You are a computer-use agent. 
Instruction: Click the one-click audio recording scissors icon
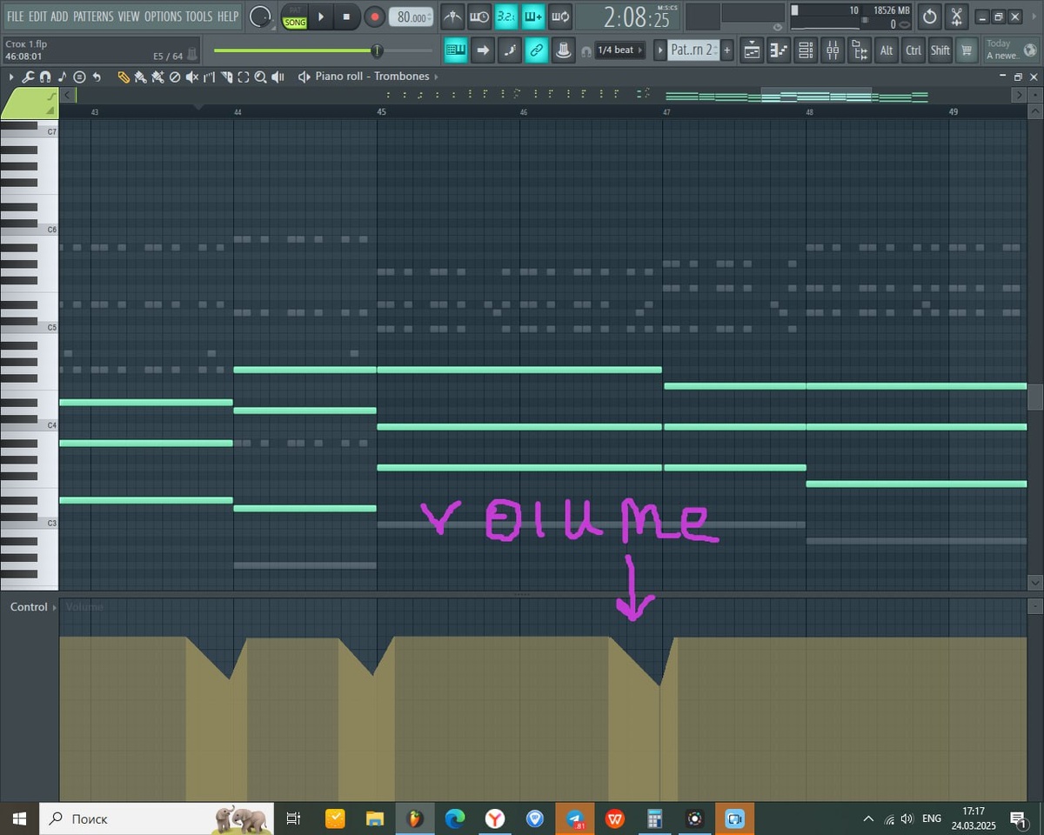coord(956,17)
